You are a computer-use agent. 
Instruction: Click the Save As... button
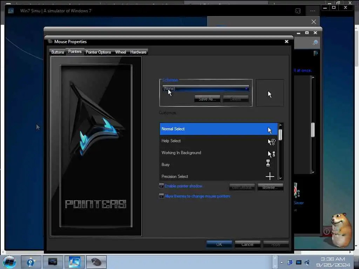click(207, 99)
